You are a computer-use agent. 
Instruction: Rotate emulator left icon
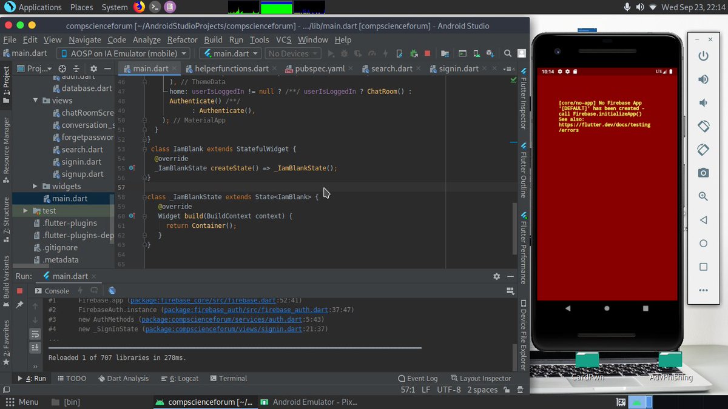(x=703, y=126)
